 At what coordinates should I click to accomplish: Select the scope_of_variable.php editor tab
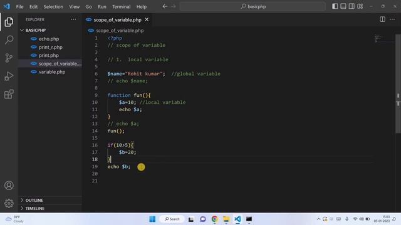click(117, 19)
